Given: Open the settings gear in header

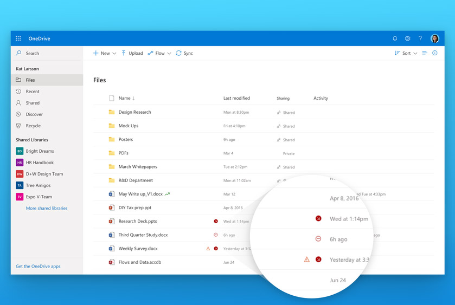Looking at the screenshot, I should tap(407, 38).
